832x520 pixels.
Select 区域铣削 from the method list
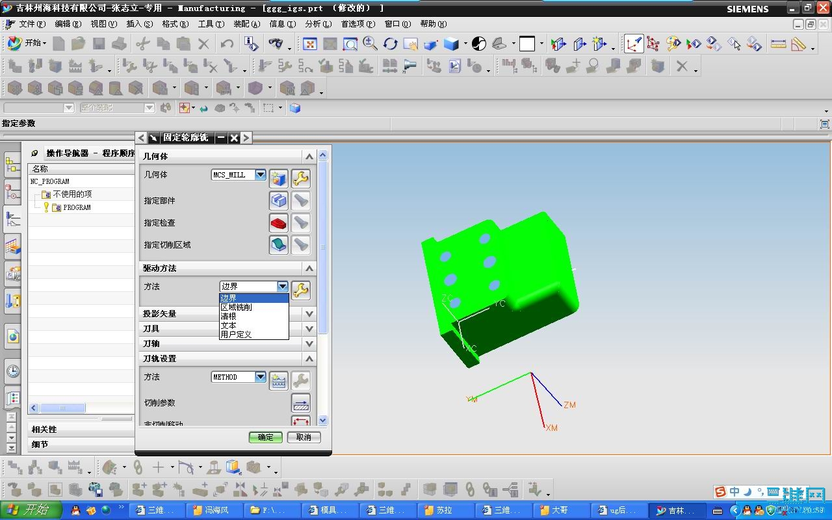pyautogui.click(x=254, y=307)
